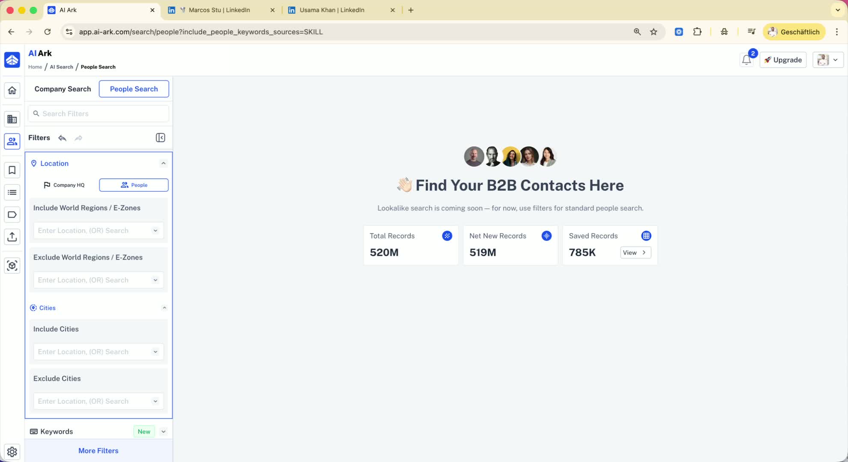Collapse the filters panel icon
This screenshot has width=848, height=462.
pyautogui.click(x=160, y=138)
